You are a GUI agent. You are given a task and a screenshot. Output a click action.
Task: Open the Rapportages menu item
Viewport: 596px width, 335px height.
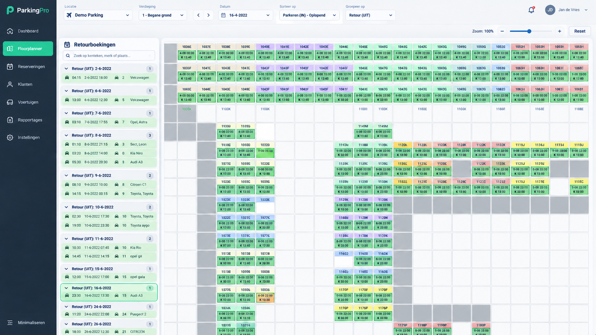click(x=28, y=120)
